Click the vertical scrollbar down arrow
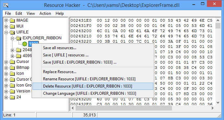The image size is (224, 120). pos(218,103)
